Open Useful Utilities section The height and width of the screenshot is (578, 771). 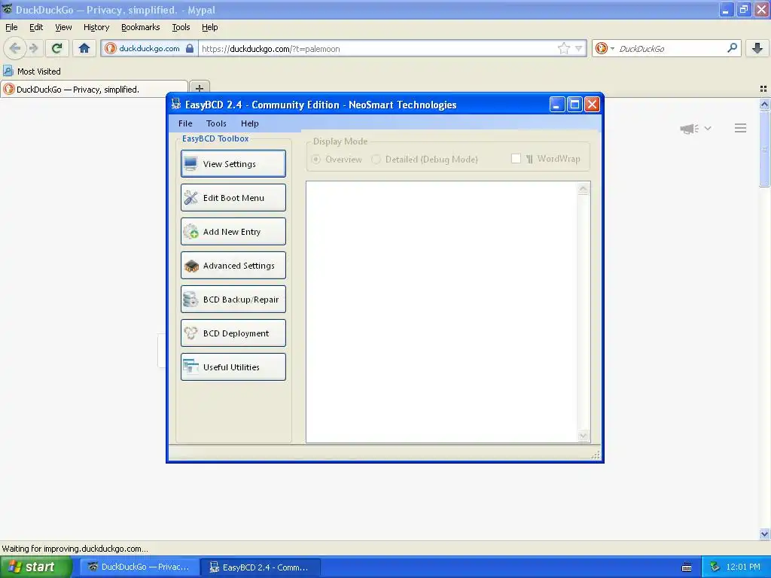pos(233,367)
